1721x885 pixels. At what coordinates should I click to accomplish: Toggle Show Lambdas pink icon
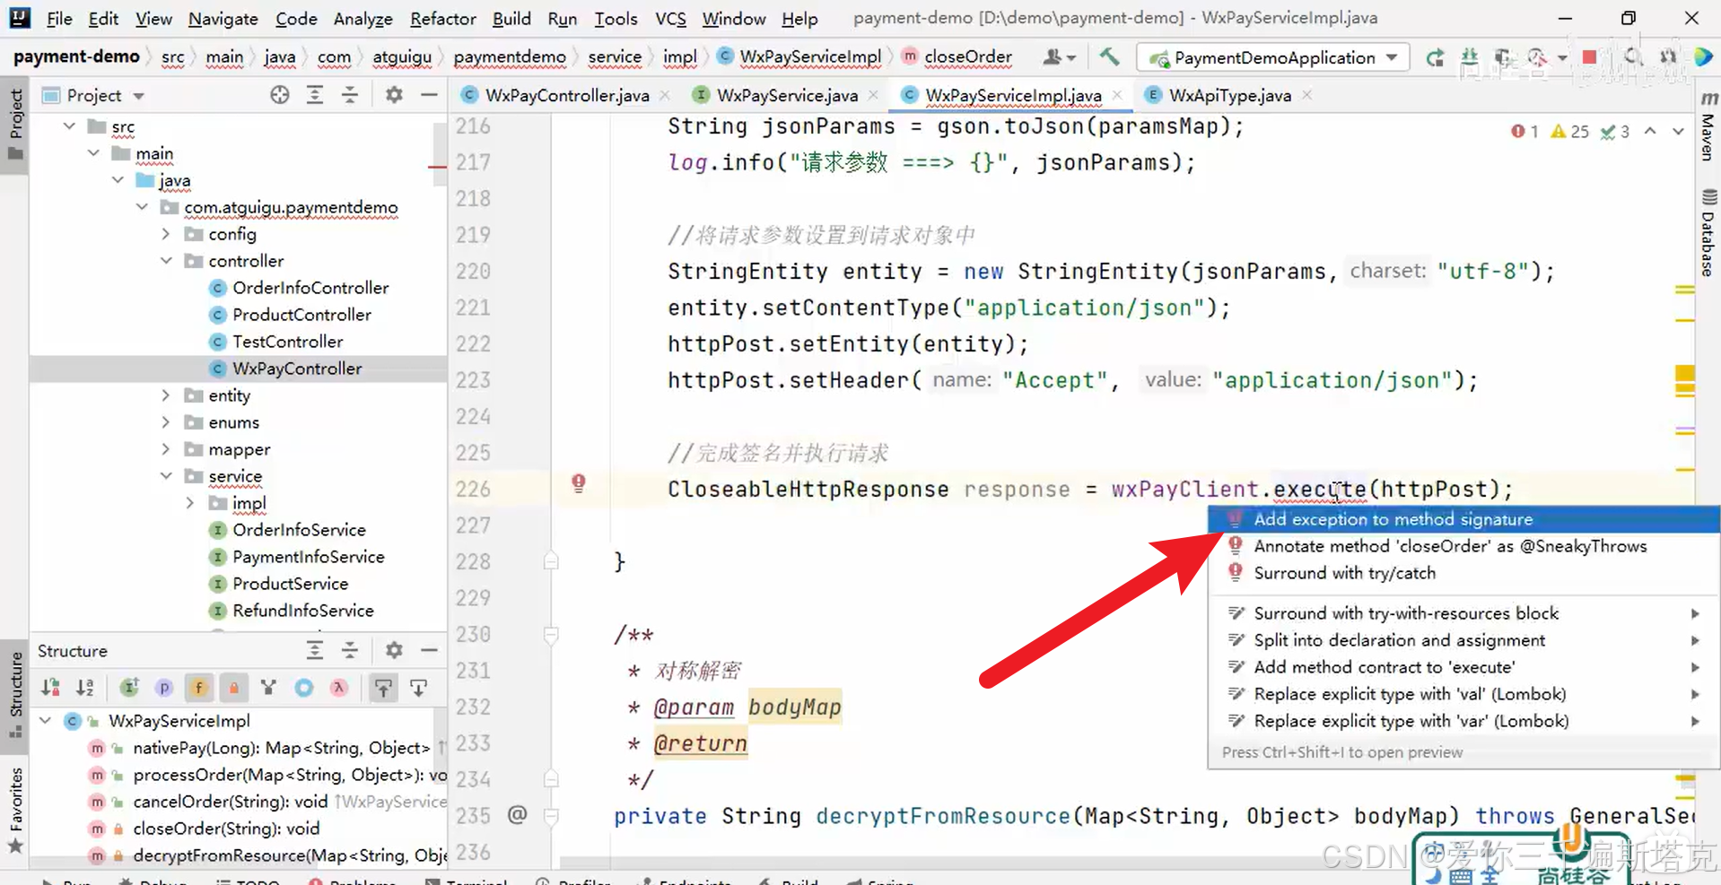(338, 688)
